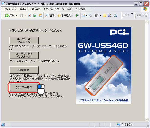The width and height of the screenshot is (150, 128).
Task: Click the CDツアー終了 button
Action: coord(24,88)
